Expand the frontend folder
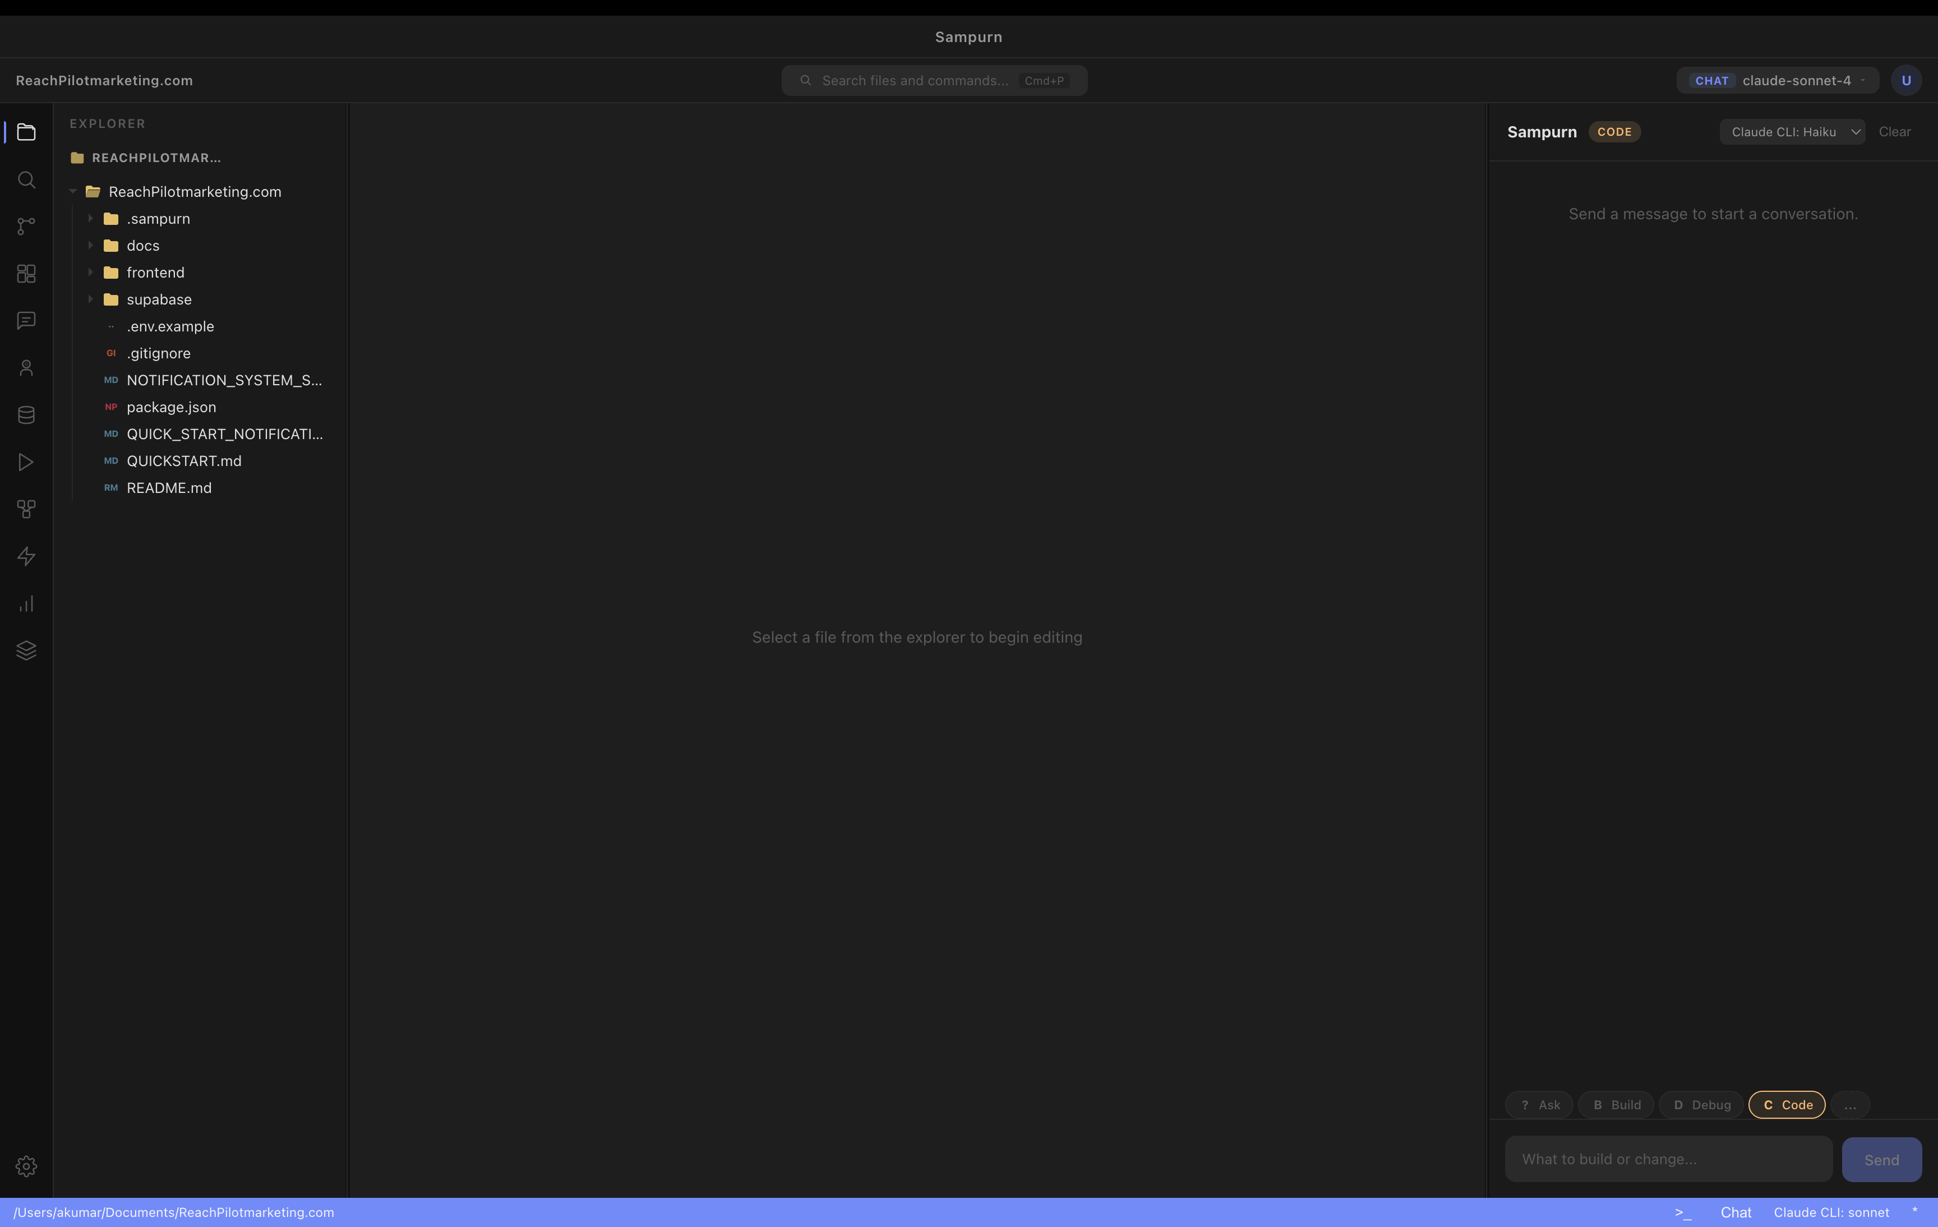 coord(90,273)
